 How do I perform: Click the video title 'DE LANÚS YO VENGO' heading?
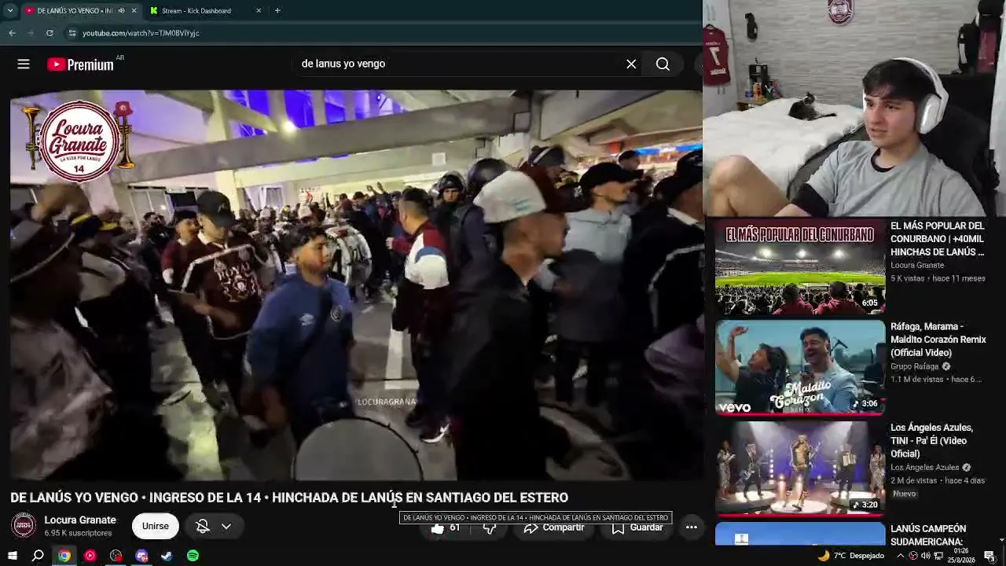coord(289,498)
